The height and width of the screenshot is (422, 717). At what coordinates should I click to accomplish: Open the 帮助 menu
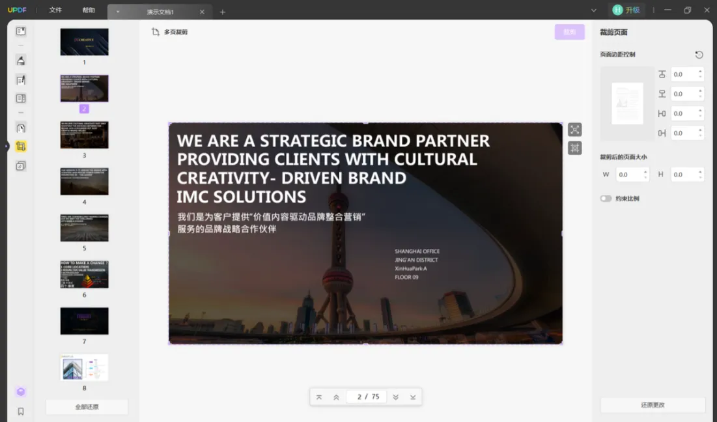point(89,10)
